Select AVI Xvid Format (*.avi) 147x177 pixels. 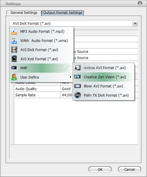[x=42, y=59]
